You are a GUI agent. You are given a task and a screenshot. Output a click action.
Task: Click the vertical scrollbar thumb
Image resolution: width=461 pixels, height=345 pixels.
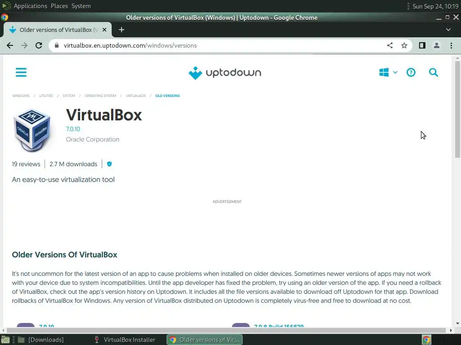457,109
